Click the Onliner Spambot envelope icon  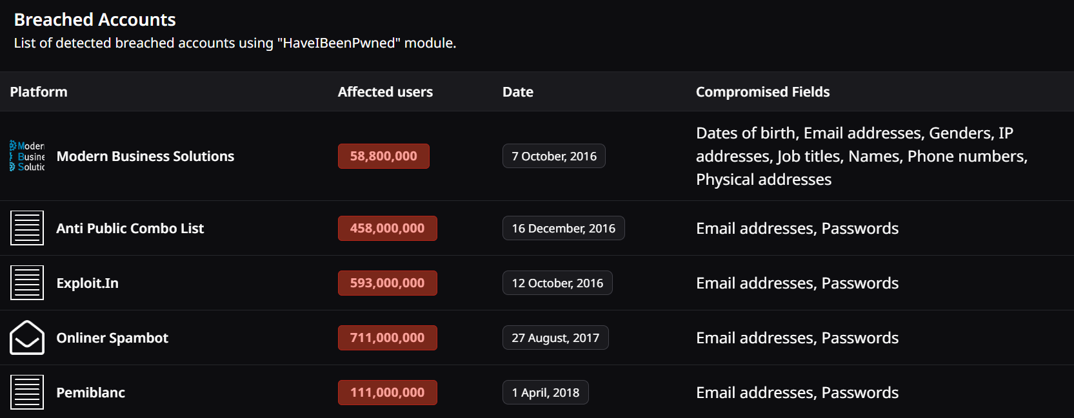pyautogui.click(x=27, y=337)
